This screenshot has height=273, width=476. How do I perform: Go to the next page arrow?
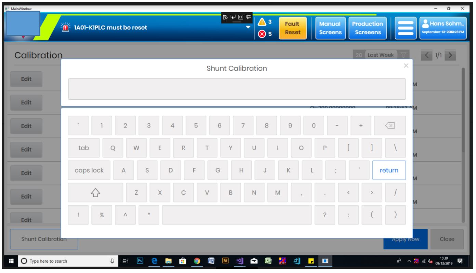point(451,55)
